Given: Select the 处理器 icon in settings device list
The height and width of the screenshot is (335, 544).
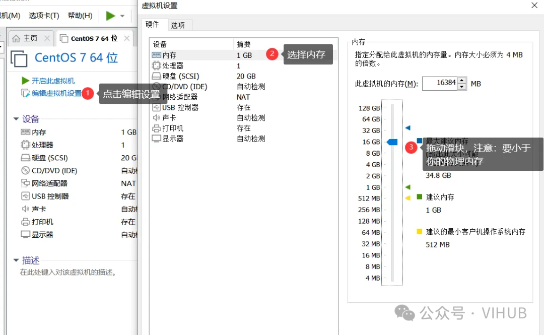Looking at the screenshot, I should (157, 65).
